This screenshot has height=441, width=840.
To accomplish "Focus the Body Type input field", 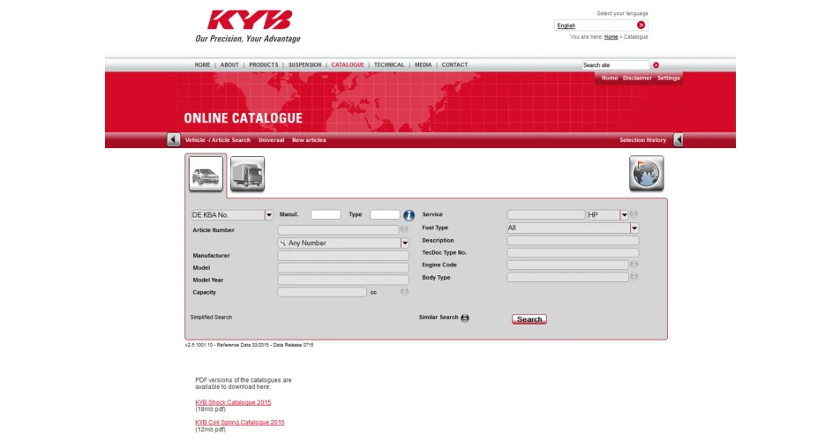I will [568, 277].
